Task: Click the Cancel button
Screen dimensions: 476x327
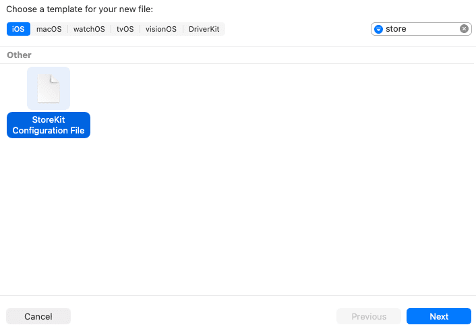Action: pyautogui.click(x=38, y=316)
